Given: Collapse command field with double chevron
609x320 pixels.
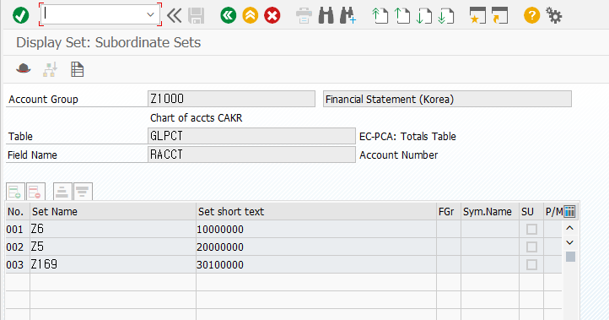Looking at the screenshot, I should pos(174,15).
